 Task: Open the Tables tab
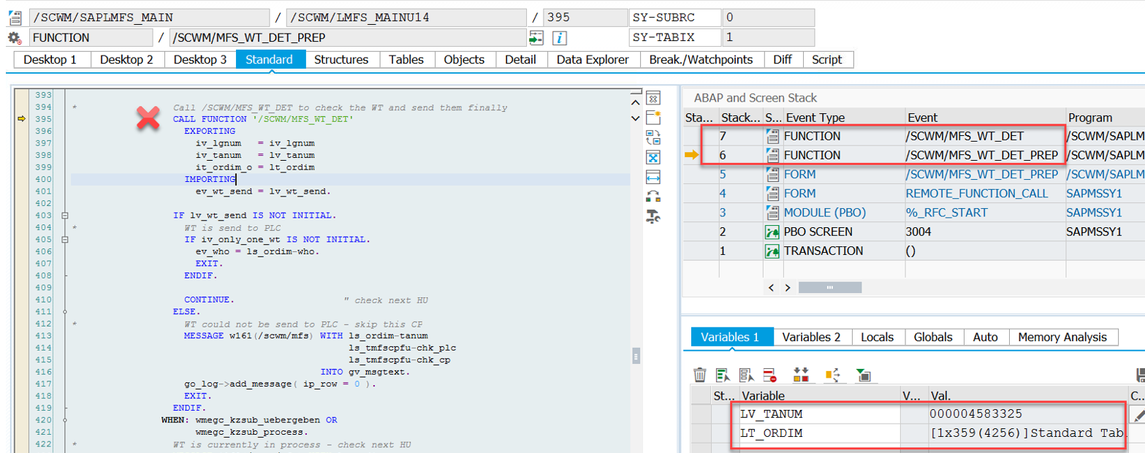click(407, 60)
